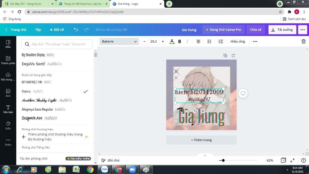309x174 pixels.
Task: Open the help question mark
Action: tap(304, 160)
